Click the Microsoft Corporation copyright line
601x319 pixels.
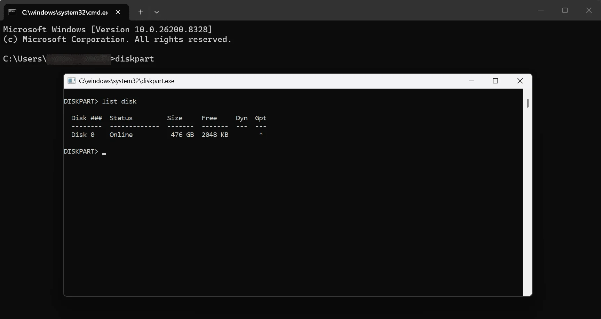point(117,39)
